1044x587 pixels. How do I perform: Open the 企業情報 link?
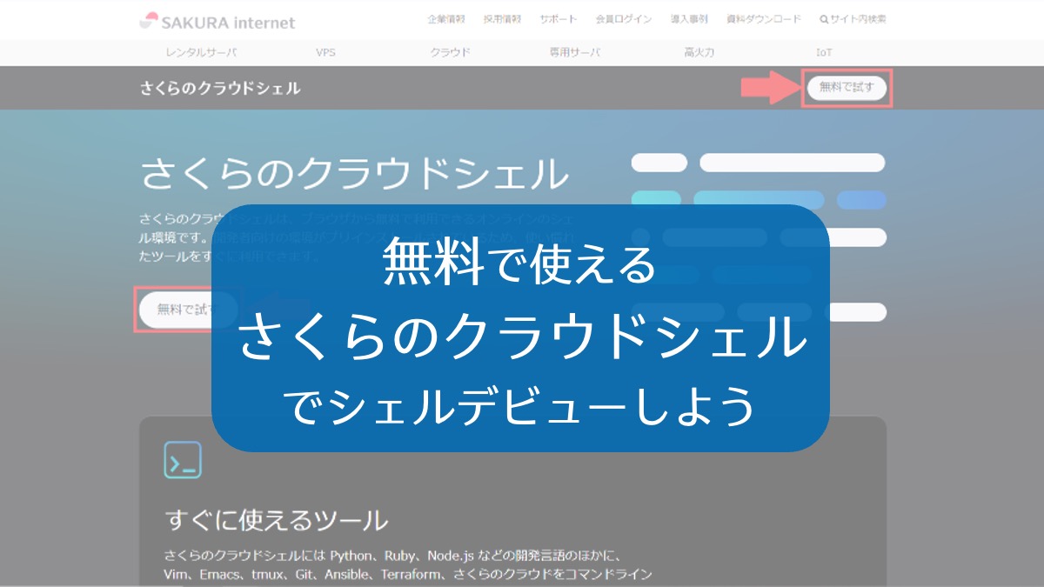[445, 19]
